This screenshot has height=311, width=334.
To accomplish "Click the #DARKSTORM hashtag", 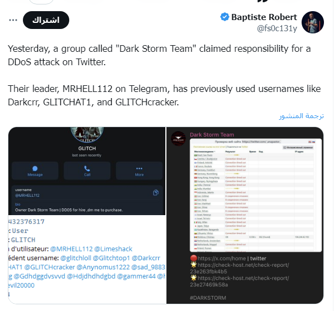I will [x=208, y=298].
